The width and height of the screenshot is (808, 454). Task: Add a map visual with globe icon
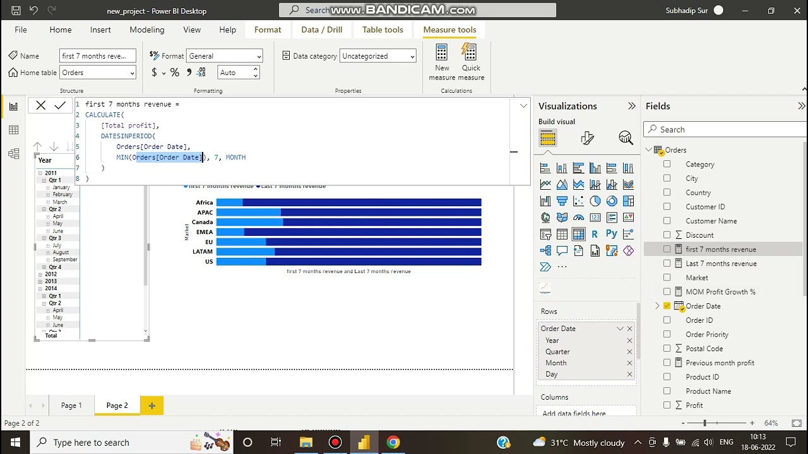click(x=545, y=218)
